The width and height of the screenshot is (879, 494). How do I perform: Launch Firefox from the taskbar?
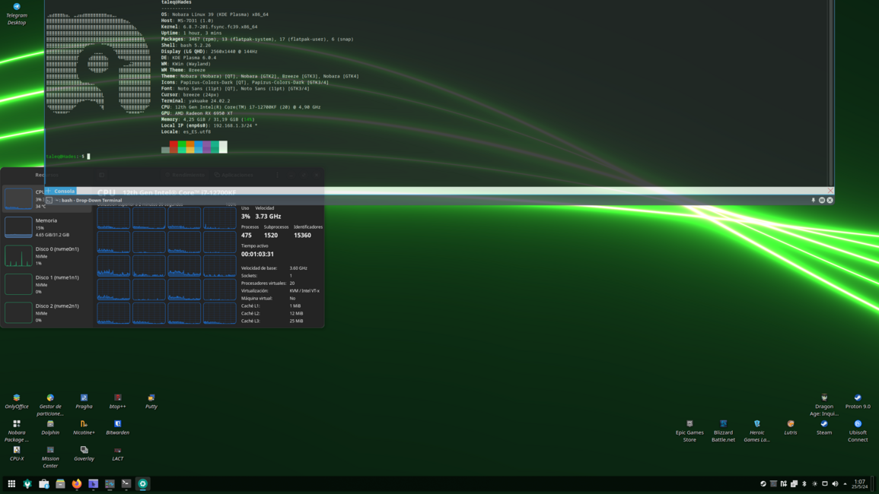point(77,483)
